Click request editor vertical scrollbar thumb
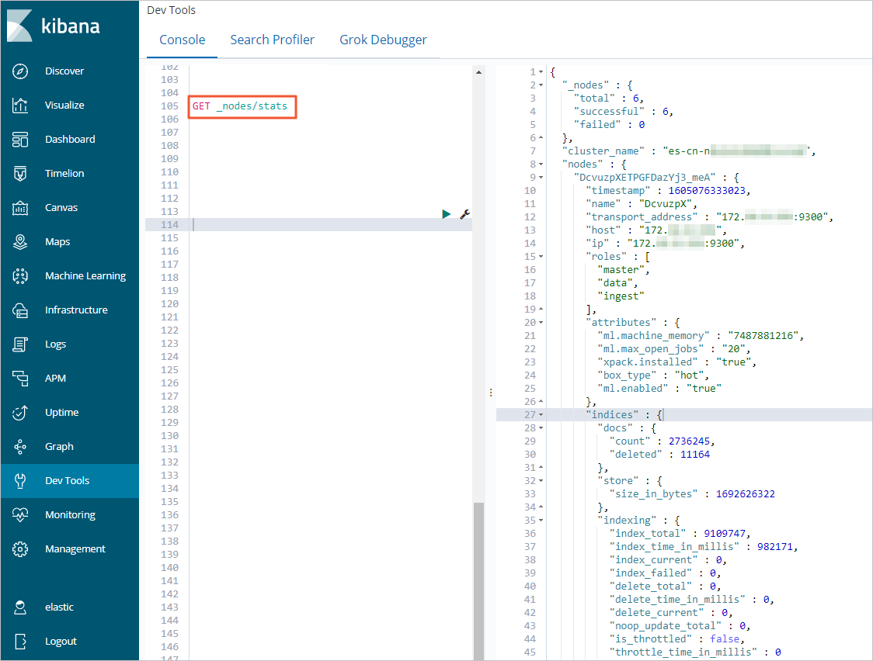The image size is (873, 661). (x=478, y=581)
